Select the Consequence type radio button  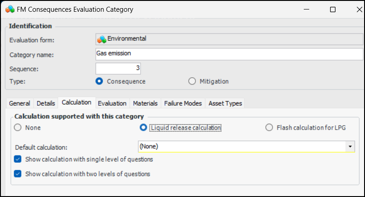[x=100, y=82]
